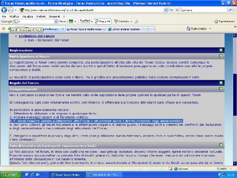Click the search magnifier icon
Screen dimensions: 237x178
coord(230,10)
